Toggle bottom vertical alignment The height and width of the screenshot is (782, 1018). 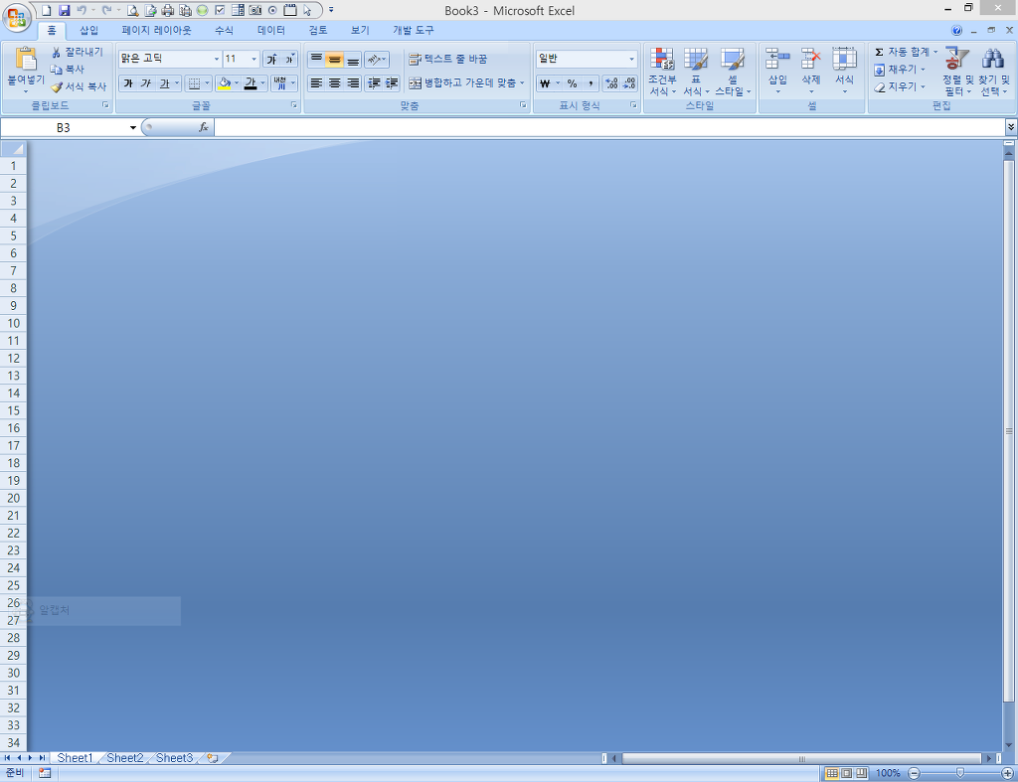353,59
